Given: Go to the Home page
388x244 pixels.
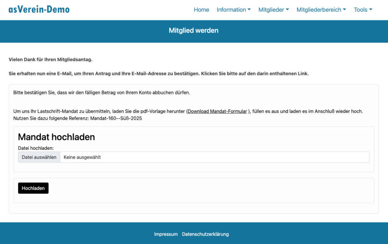Looking at the screenshot, I should [x=201, y=10].
